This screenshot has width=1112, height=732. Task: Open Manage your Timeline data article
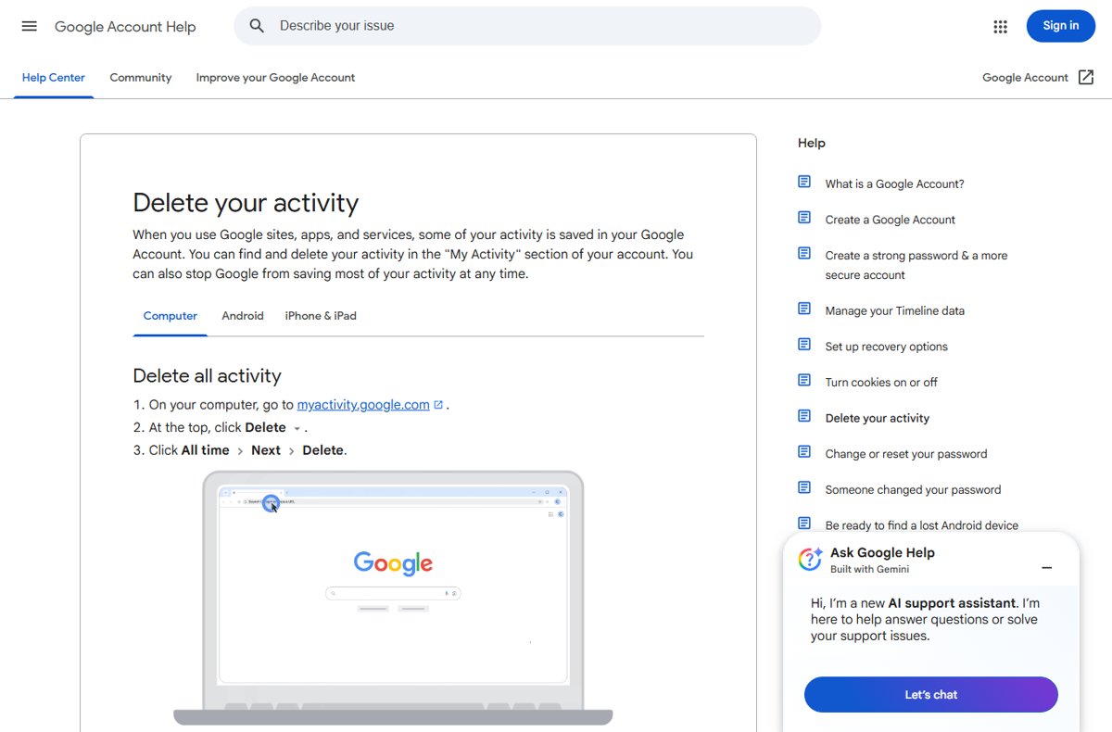(x=895, y=310)
